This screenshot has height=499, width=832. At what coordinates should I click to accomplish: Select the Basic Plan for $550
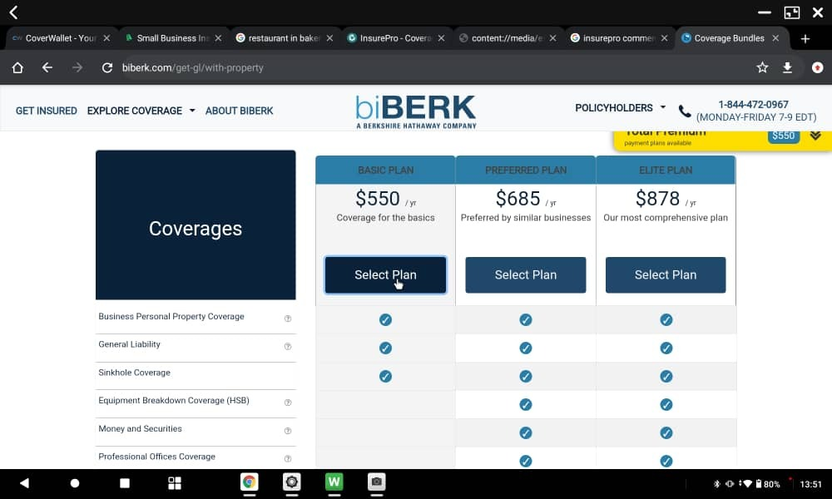point(386,274)
